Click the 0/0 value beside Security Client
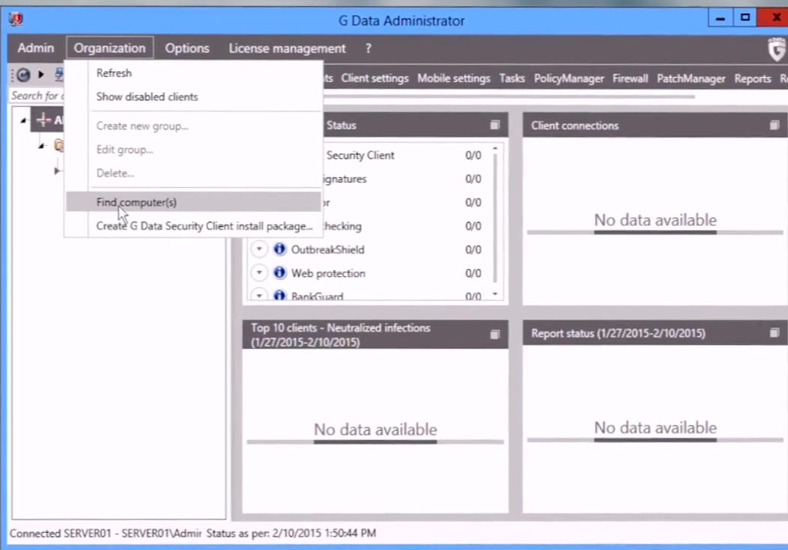788x550 pixels. coord(473,155)
